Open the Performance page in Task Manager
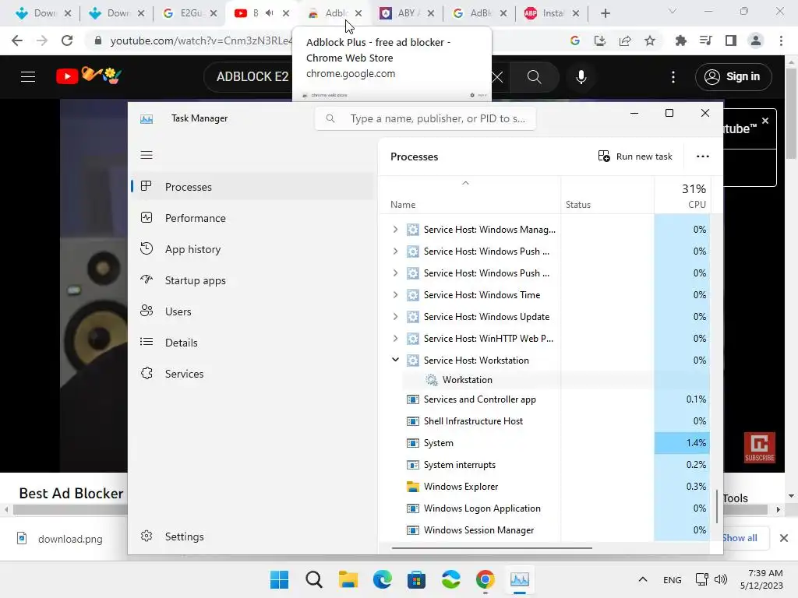Screen dimensions: 798x598 click(x=252, y=218)
